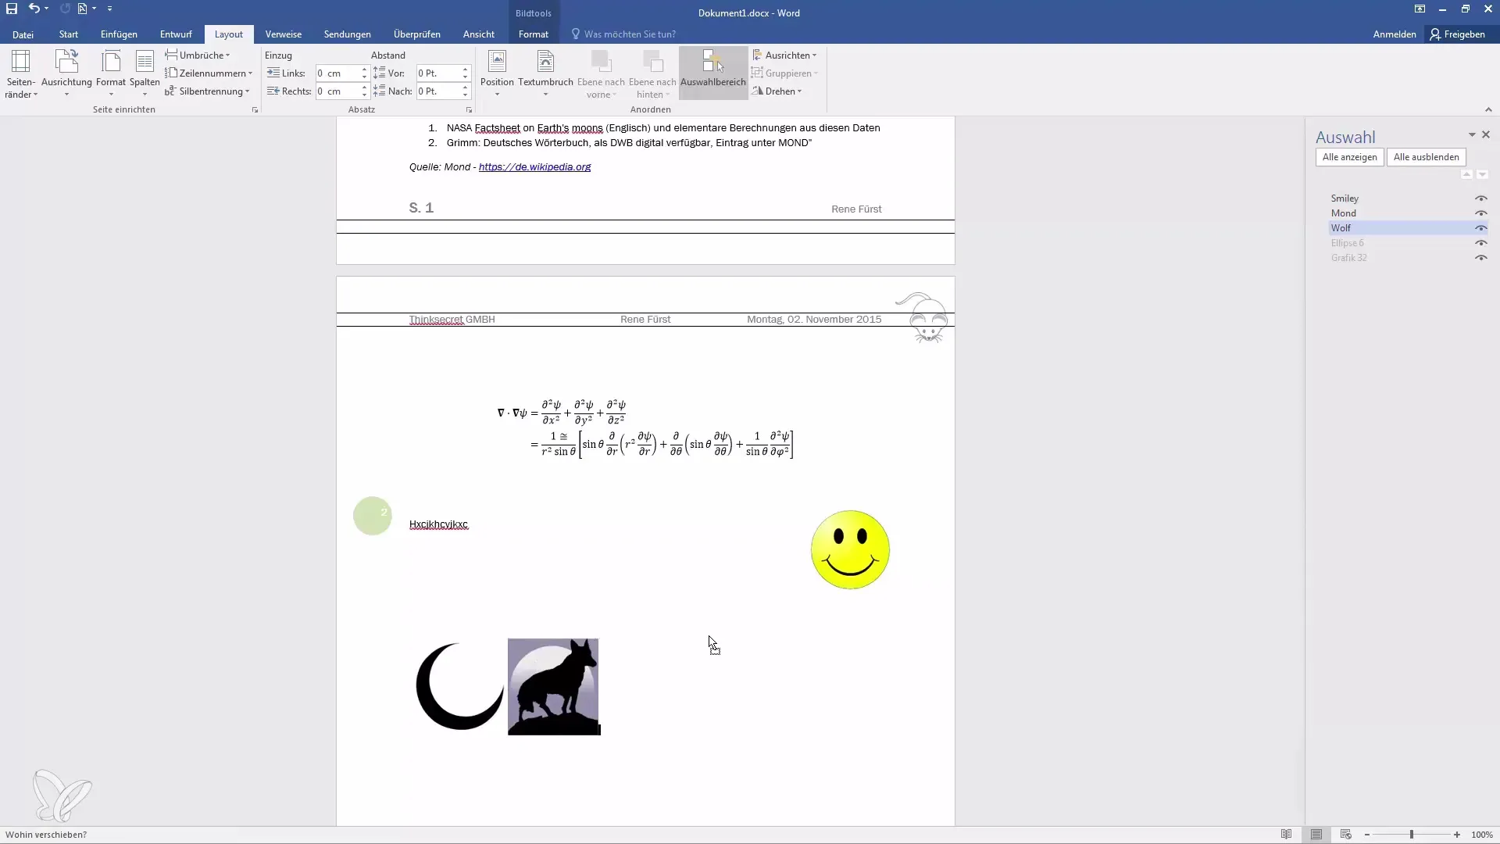Click the Wikipedia link in document

point(534,167)
